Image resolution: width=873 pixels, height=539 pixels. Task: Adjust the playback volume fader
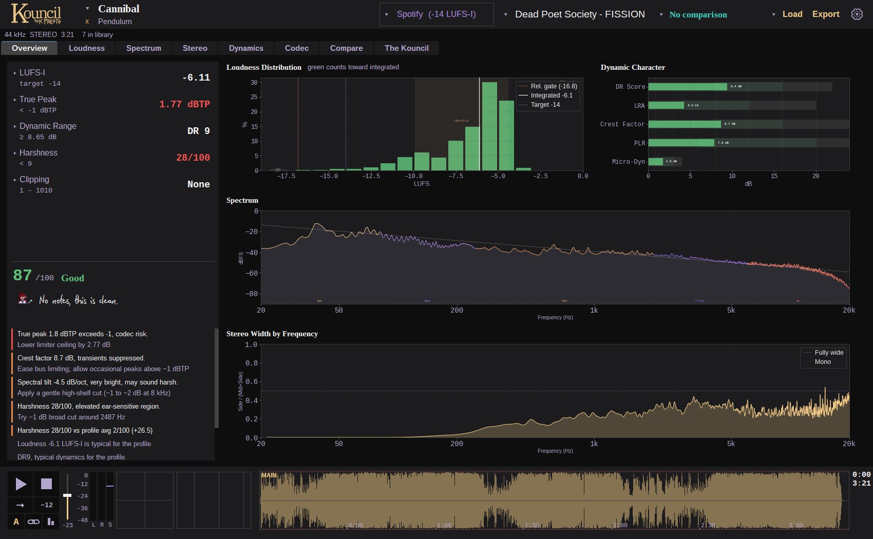coord(67,495)
